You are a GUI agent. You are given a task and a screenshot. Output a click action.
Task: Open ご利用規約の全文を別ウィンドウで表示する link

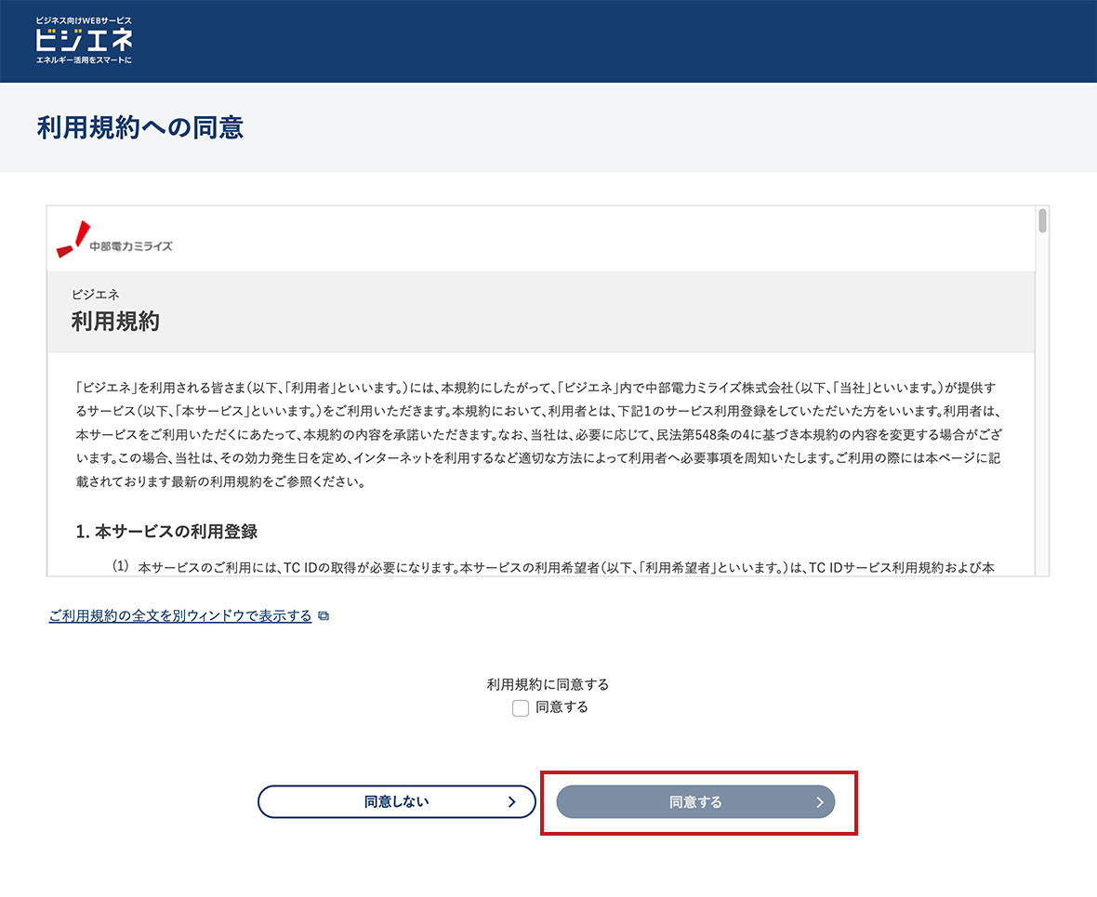pyautogui.click(x=179, y=615)
